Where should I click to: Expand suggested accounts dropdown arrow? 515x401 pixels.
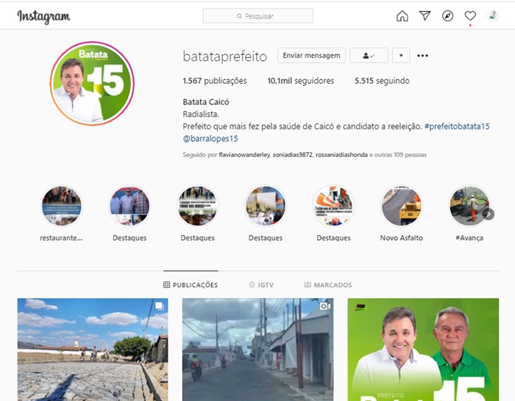click(x=400, y=56)
